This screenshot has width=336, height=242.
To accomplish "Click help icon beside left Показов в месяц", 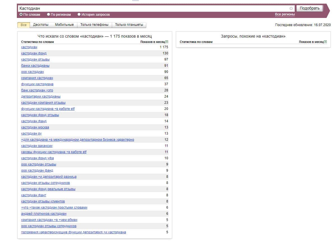I will (x=167, y=42).
